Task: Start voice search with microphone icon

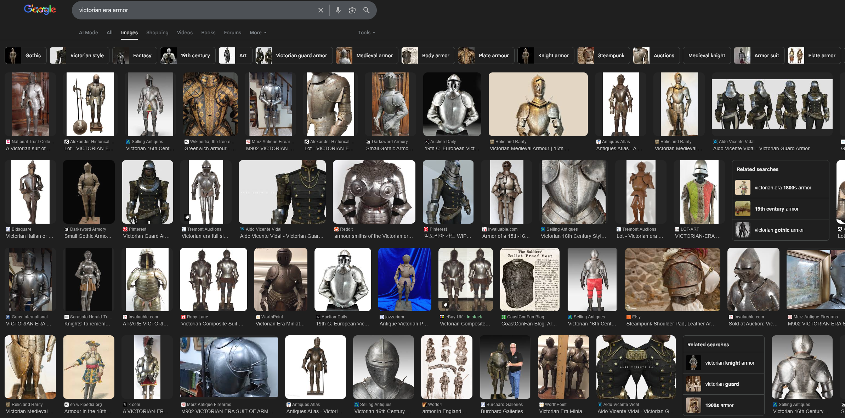Action: [338, 10]
